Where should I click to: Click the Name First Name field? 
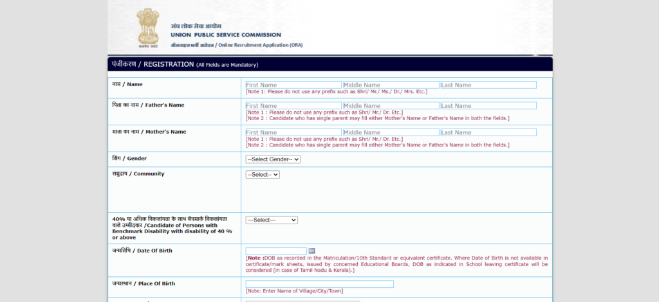coord(293,85)
